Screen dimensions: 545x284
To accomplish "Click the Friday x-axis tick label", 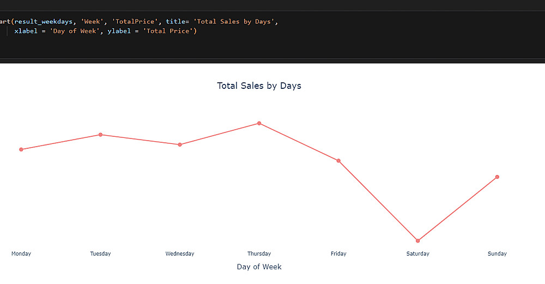I will tap(338, 253).
